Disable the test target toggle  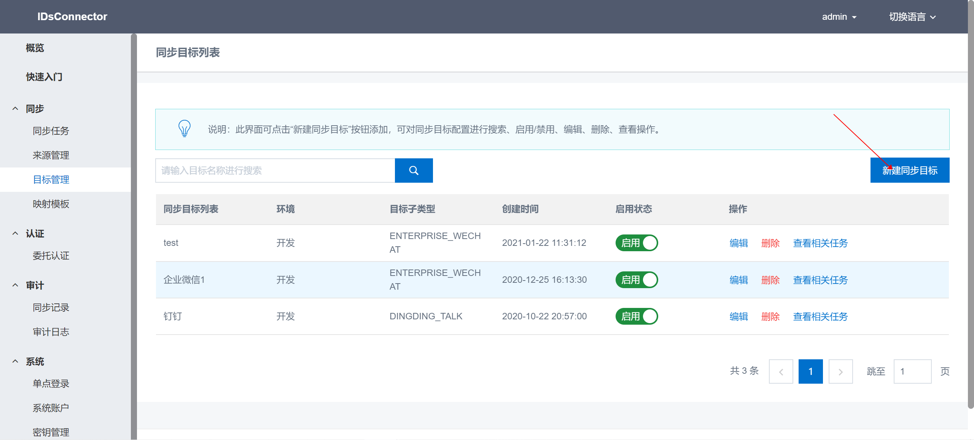(637, 243)
